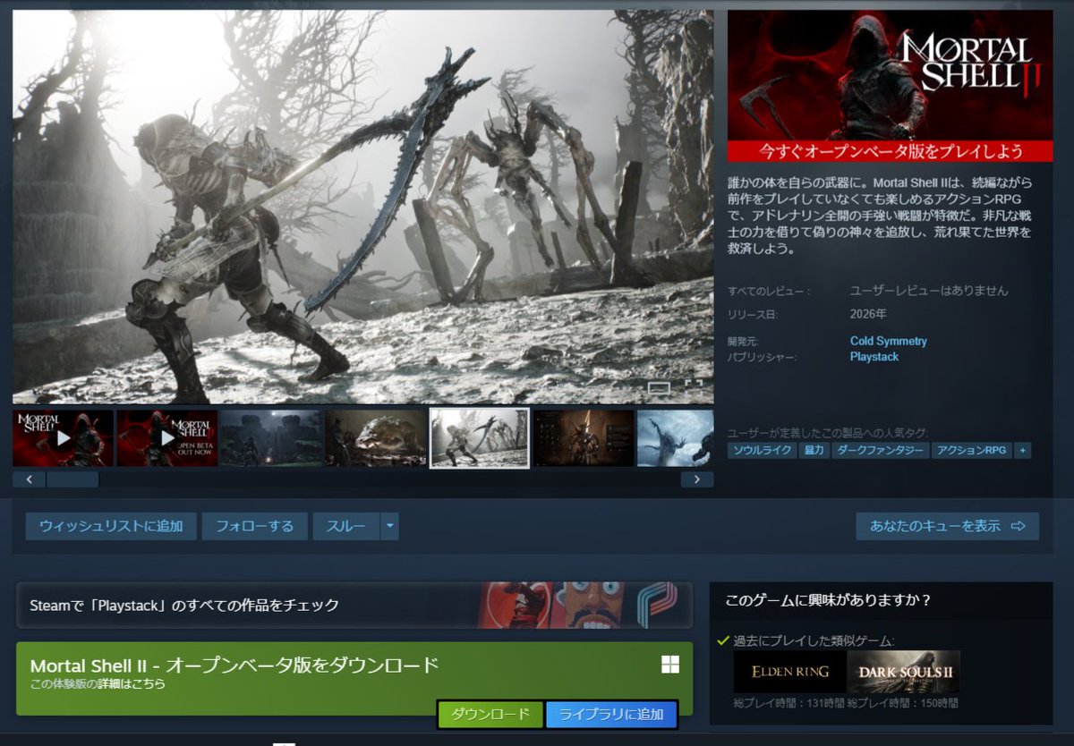Toggle fullscreen icon on main screenshot

click(x=693, y=387)
